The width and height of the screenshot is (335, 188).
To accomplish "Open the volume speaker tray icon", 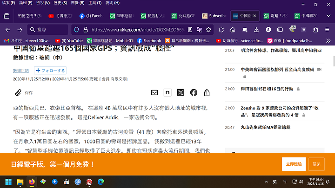I will click(x=301, y=182).
